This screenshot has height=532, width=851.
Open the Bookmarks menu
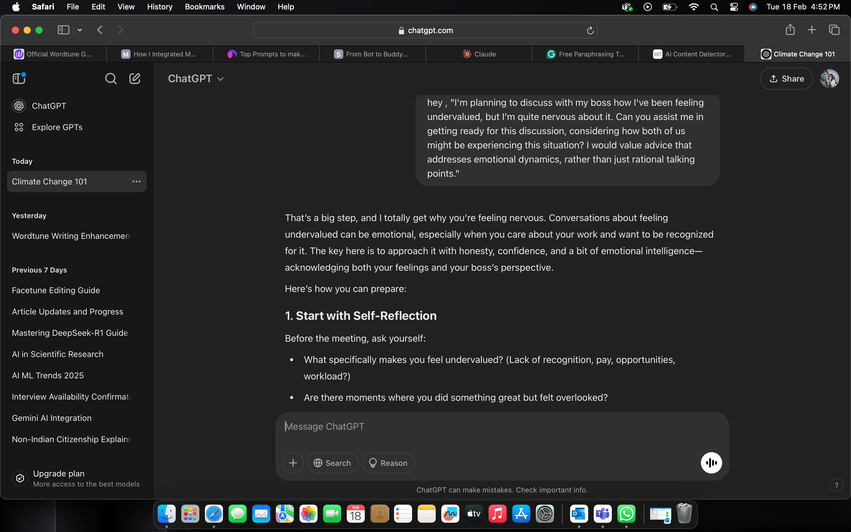pyautogui.click(x=205, y=7)
